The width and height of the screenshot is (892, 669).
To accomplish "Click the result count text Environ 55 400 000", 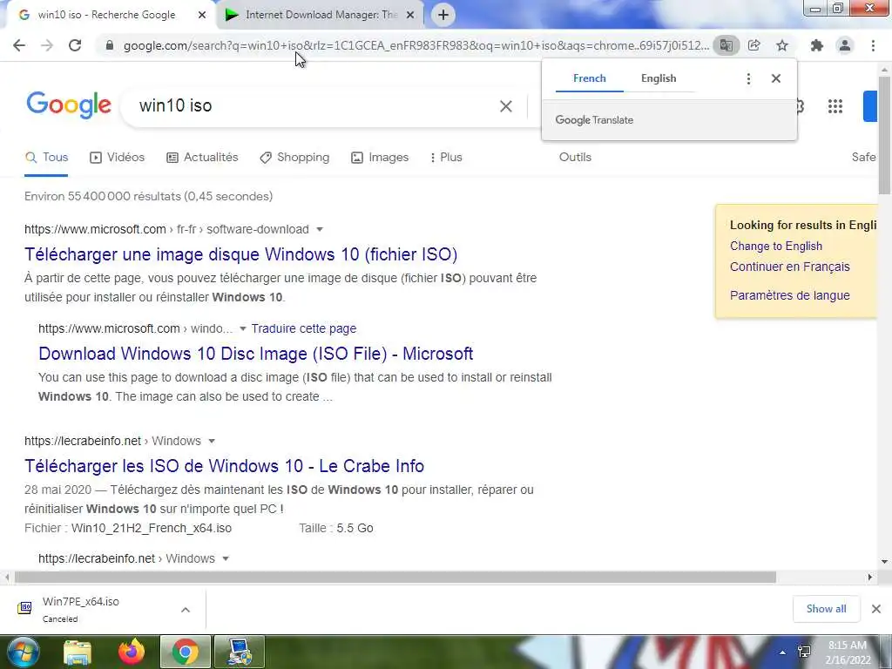I will tap(148, 197).
